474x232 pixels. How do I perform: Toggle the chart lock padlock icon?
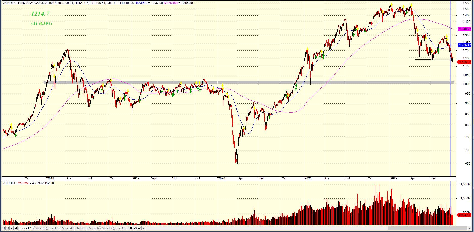(x=131, y=228)
